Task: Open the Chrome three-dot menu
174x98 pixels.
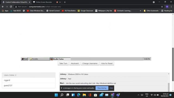Action: [171, 7]
